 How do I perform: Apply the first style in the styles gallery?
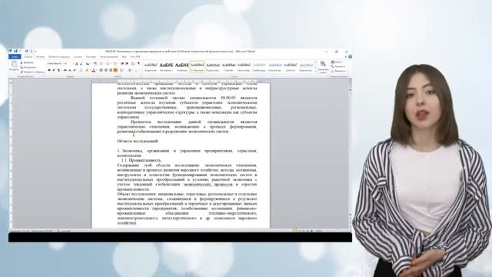(151, 67)
